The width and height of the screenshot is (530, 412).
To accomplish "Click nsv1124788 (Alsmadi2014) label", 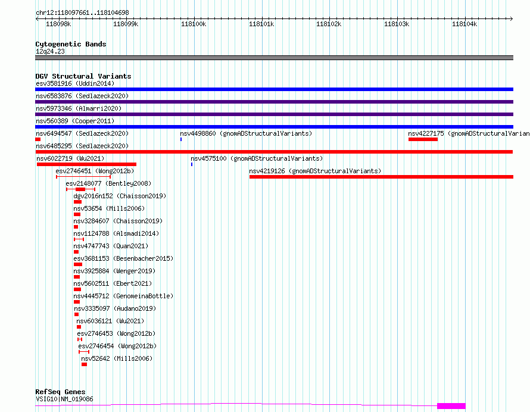I will 116,233.
